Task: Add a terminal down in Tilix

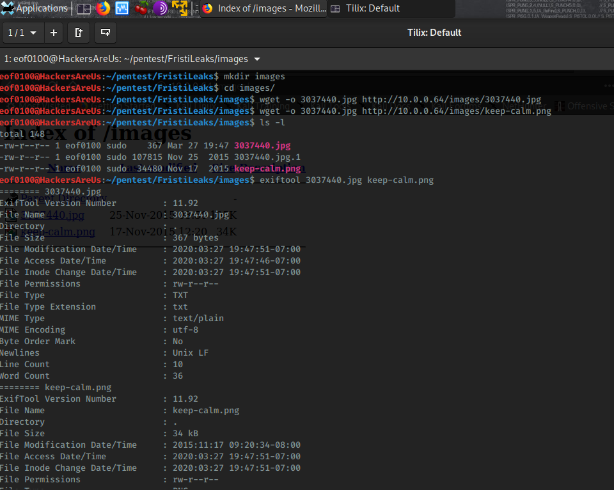Action: tap(106, 33)
